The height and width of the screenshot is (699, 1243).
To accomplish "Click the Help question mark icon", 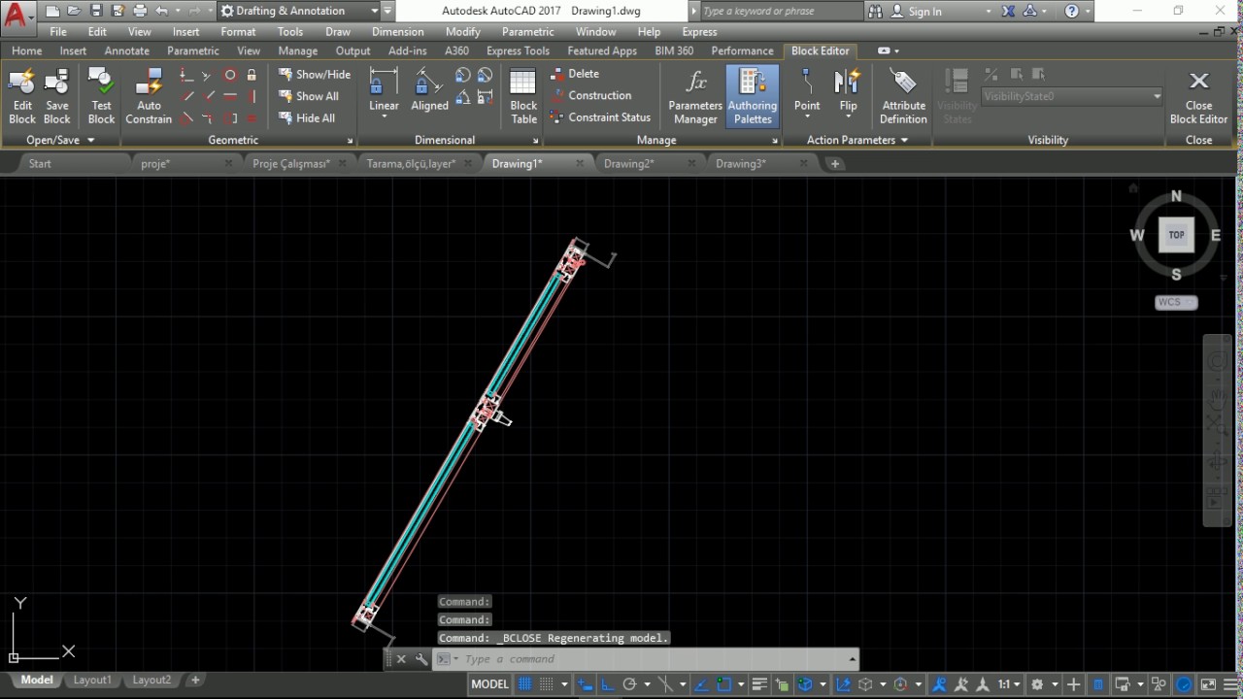I will coord(1071,11).
